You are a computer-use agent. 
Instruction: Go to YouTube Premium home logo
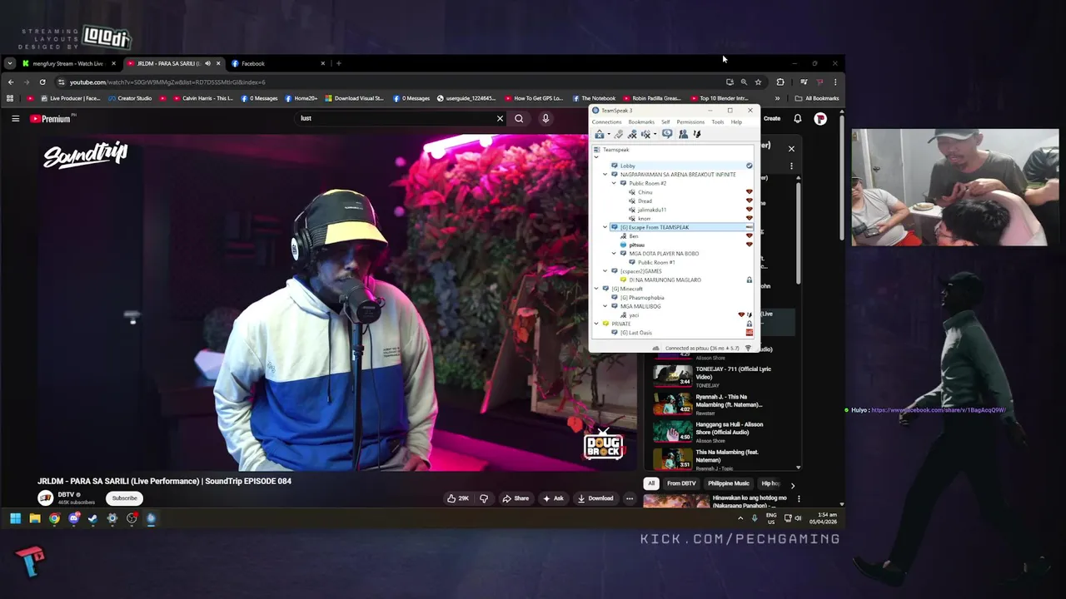pos(50,119)
